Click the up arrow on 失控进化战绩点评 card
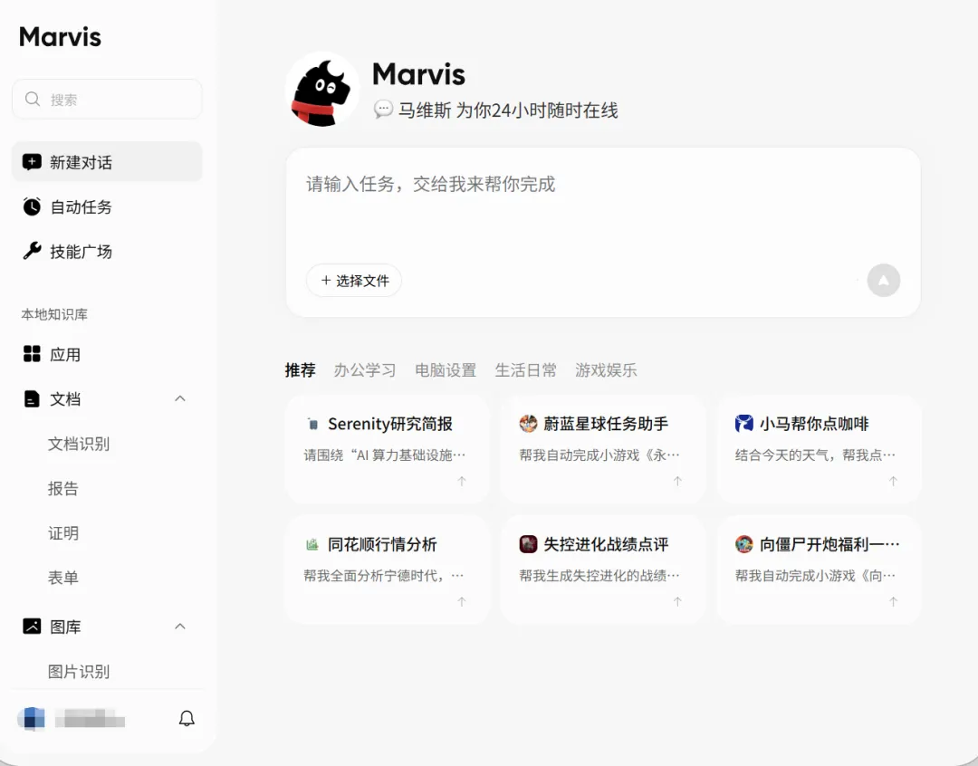The image size is (978, 766). [677, 601]
